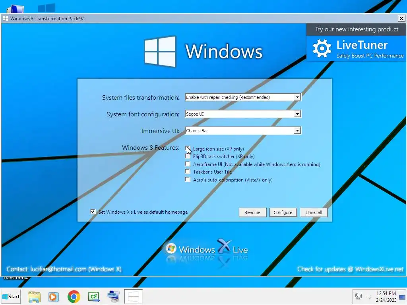Click the show desktop tray icon
Screen dimensions: 407x305
(x=402, y=297)
